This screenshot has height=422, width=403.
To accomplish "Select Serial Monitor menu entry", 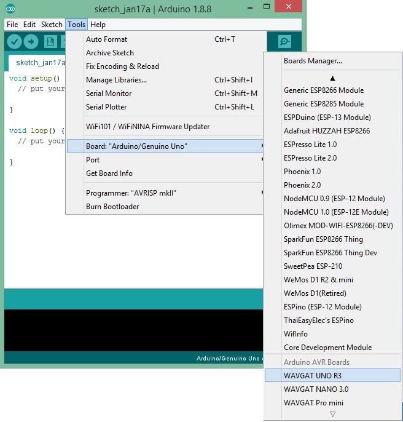I will (164, 94).
